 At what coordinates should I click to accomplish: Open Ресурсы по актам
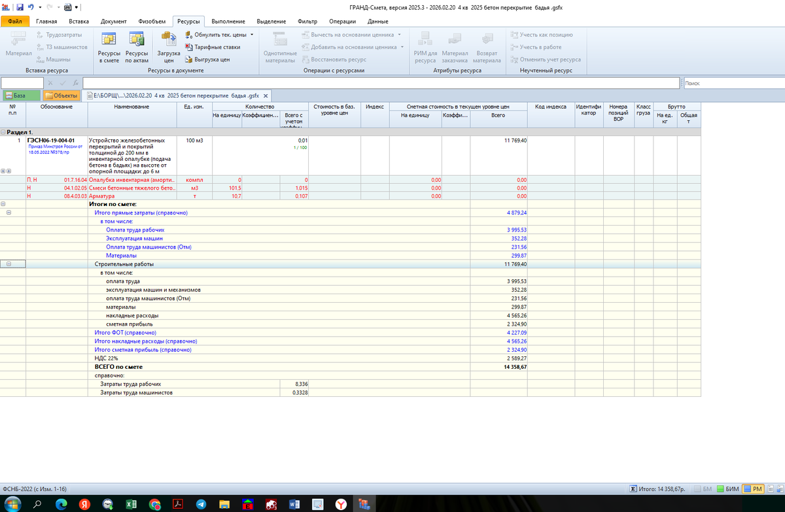point(137,46)
